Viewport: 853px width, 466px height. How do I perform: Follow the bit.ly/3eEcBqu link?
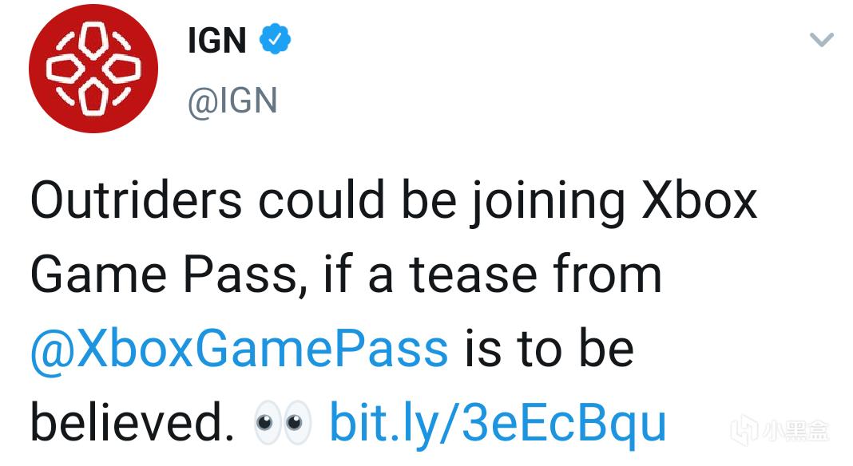click(497, 422)
